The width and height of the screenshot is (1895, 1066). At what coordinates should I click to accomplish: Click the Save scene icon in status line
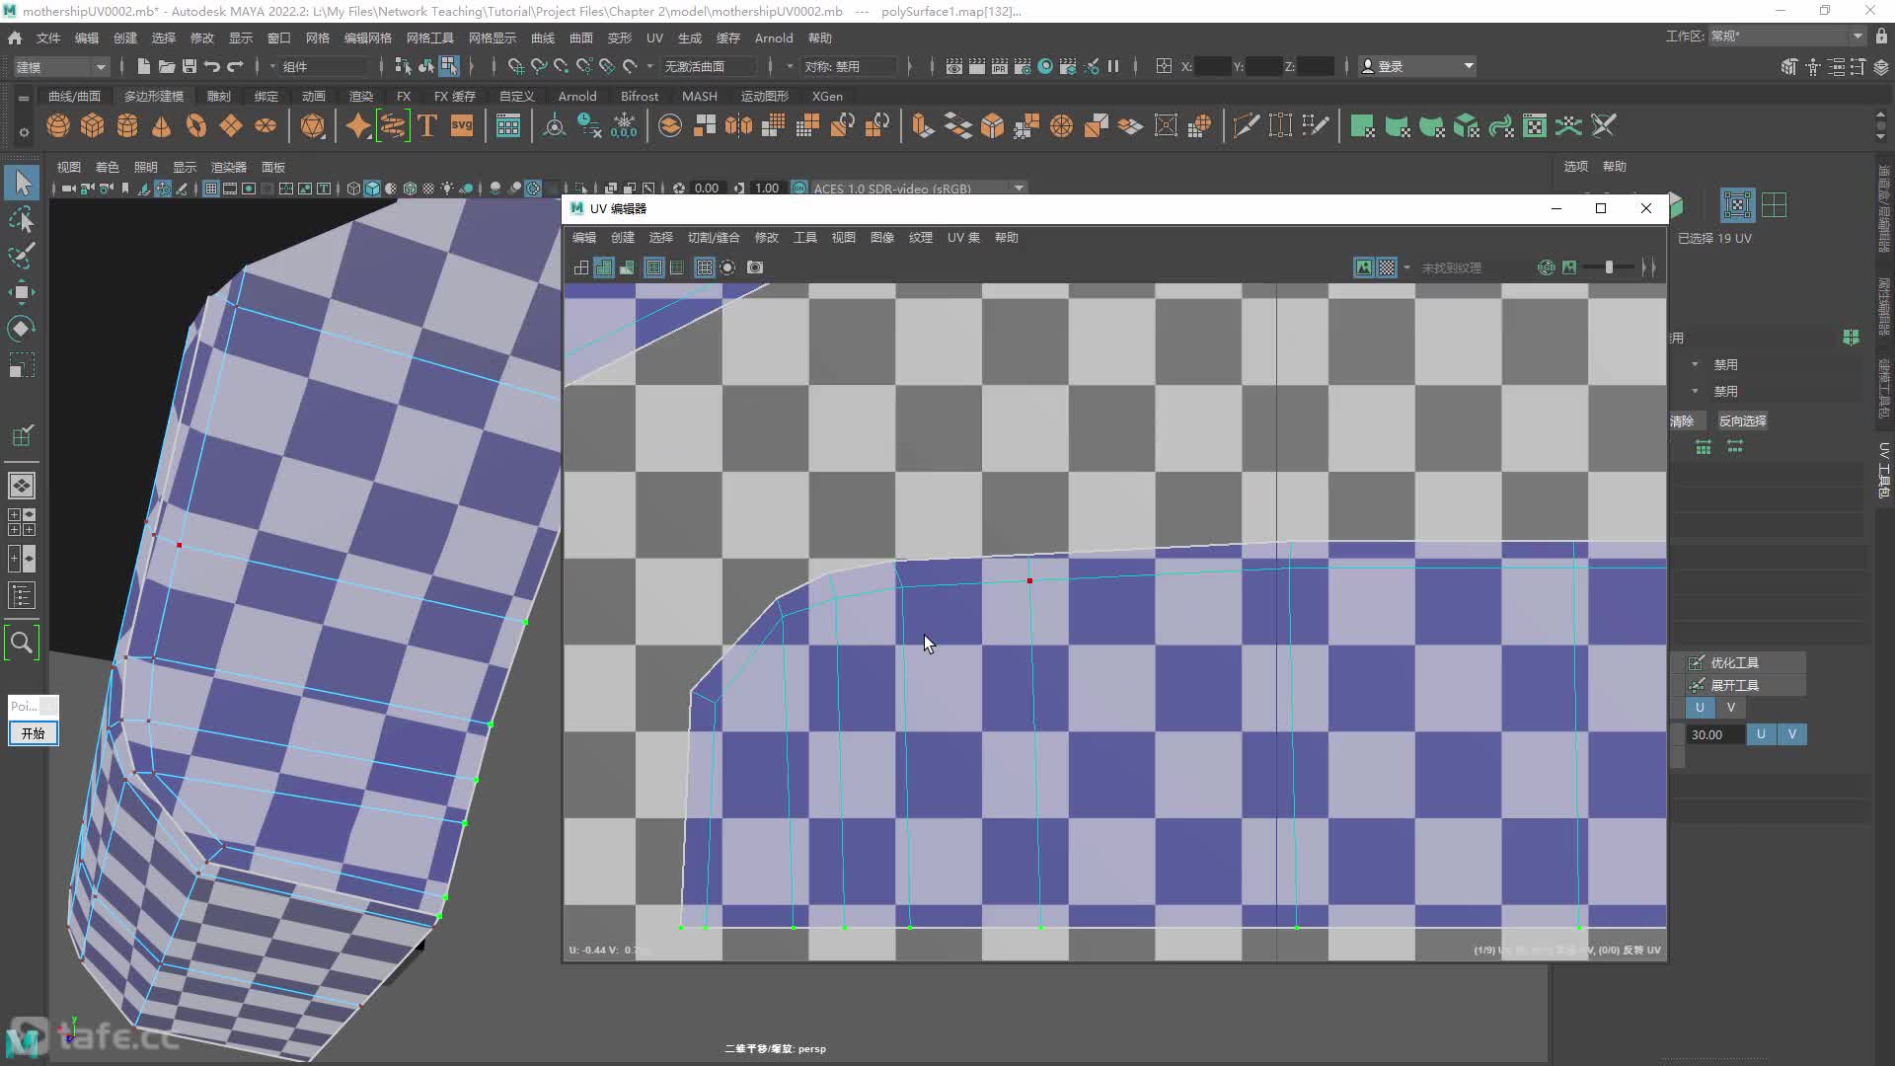pyautogui.click(x=189, y=66)
